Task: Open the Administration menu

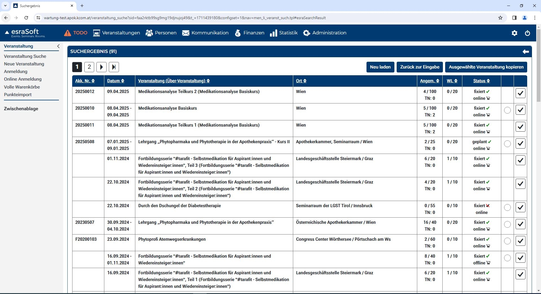Action: [x=325, y=33]
